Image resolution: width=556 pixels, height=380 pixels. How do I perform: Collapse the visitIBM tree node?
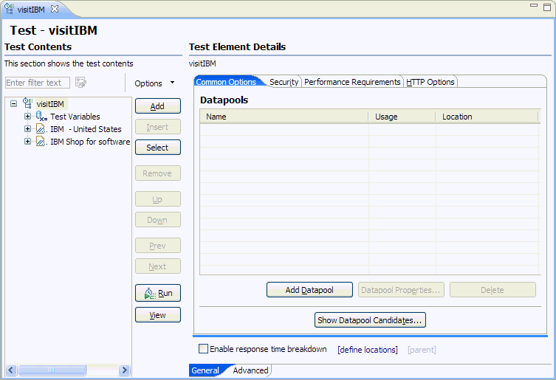point(13,104)
